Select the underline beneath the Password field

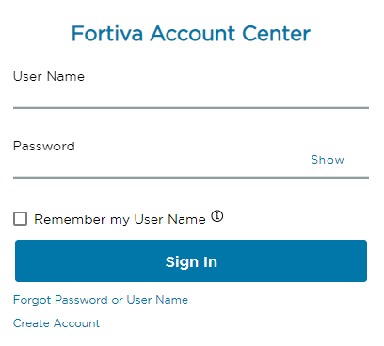coord(191,178)
